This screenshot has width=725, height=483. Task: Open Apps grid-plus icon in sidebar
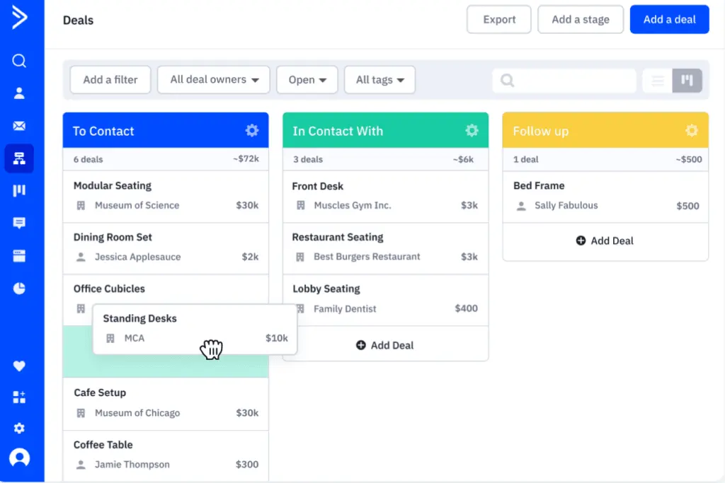coord(19,397)
